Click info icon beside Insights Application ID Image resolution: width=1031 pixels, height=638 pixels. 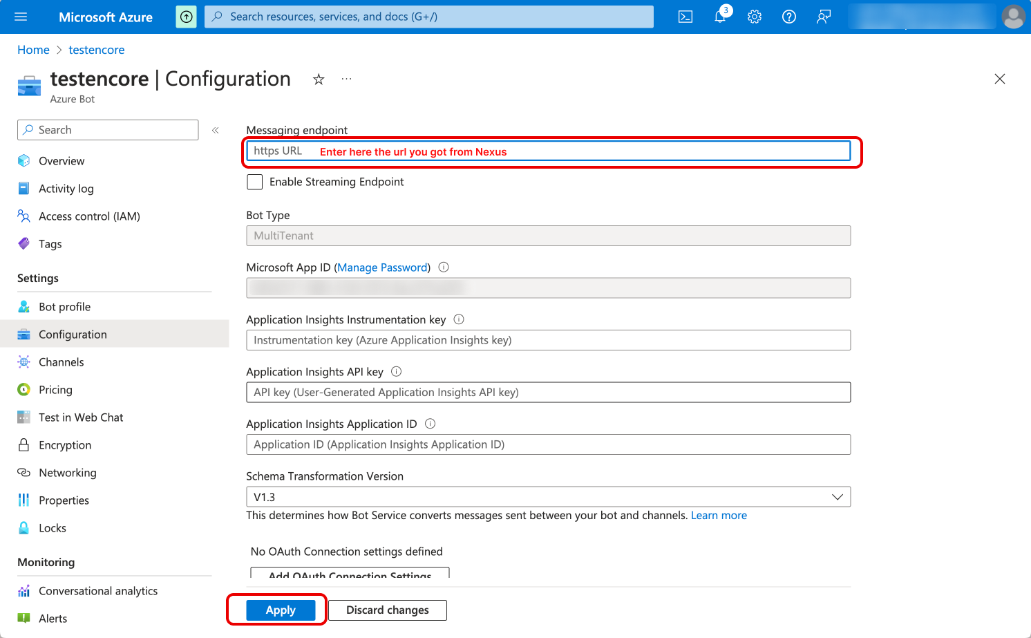click(430, 424)
